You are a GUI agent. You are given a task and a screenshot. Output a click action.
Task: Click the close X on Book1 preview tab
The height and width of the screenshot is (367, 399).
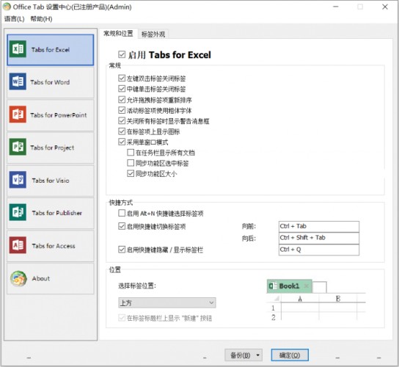[307, 286]
